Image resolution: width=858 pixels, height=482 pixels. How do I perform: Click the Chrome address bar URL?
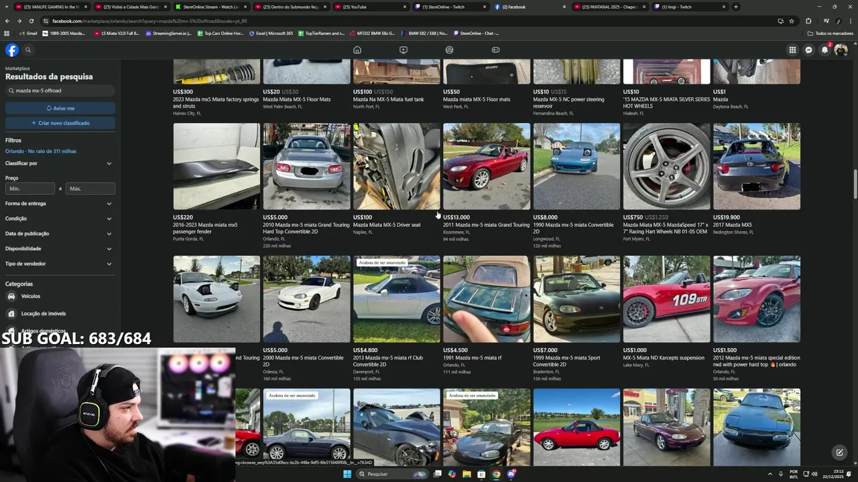149,21
